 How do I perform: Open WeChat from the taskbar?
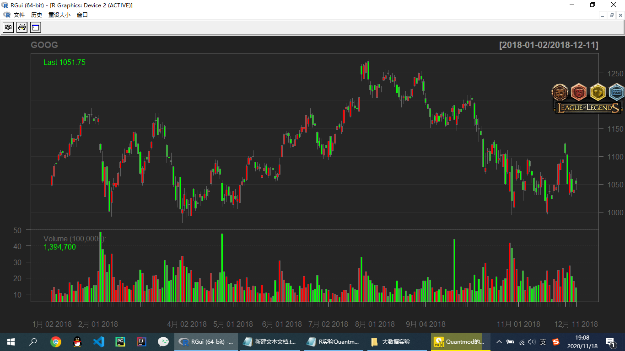pyautogui.click(x=163, y=341)
